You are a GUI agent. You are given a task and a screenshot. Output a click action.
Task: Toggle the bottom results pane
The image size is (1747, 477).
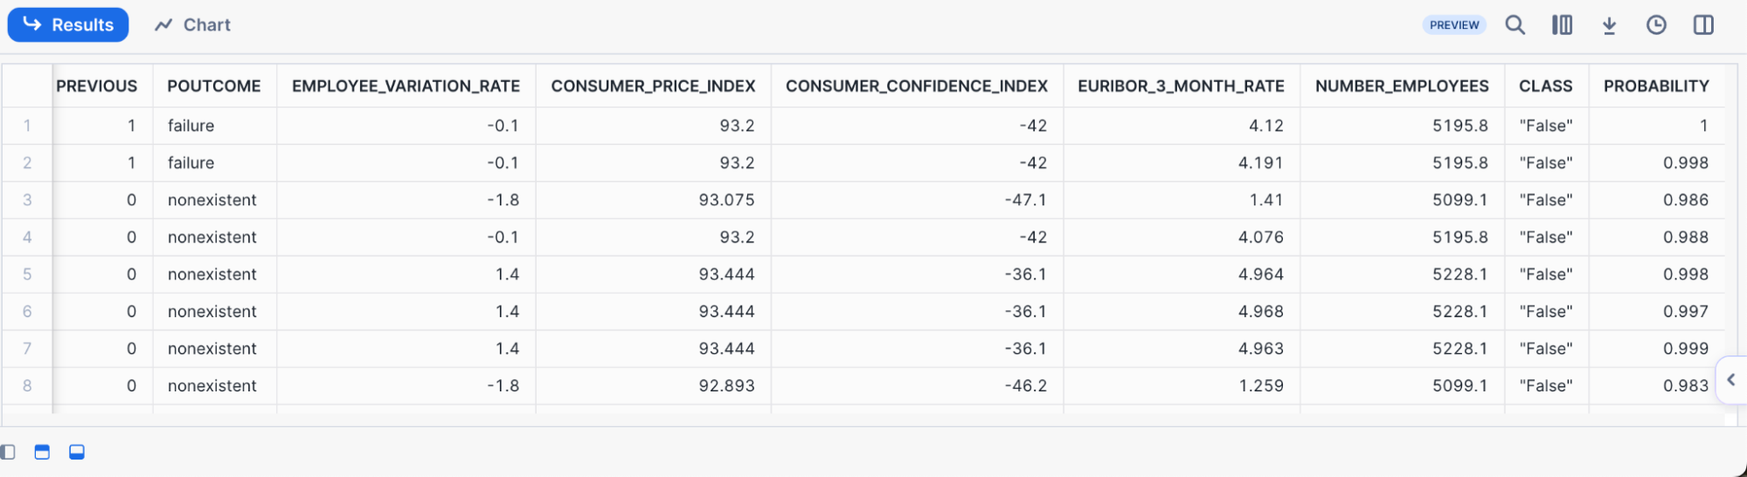(x=77, y=452)
